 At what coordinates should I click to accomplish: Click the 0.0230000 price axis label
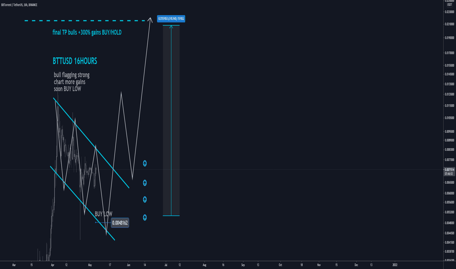click(449, 12)
